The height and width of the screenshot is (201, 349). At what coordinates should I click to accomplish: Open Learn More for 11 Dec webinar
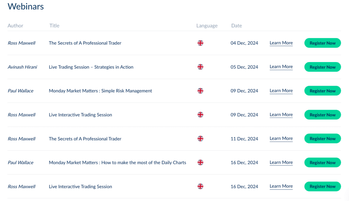[281, 139]
